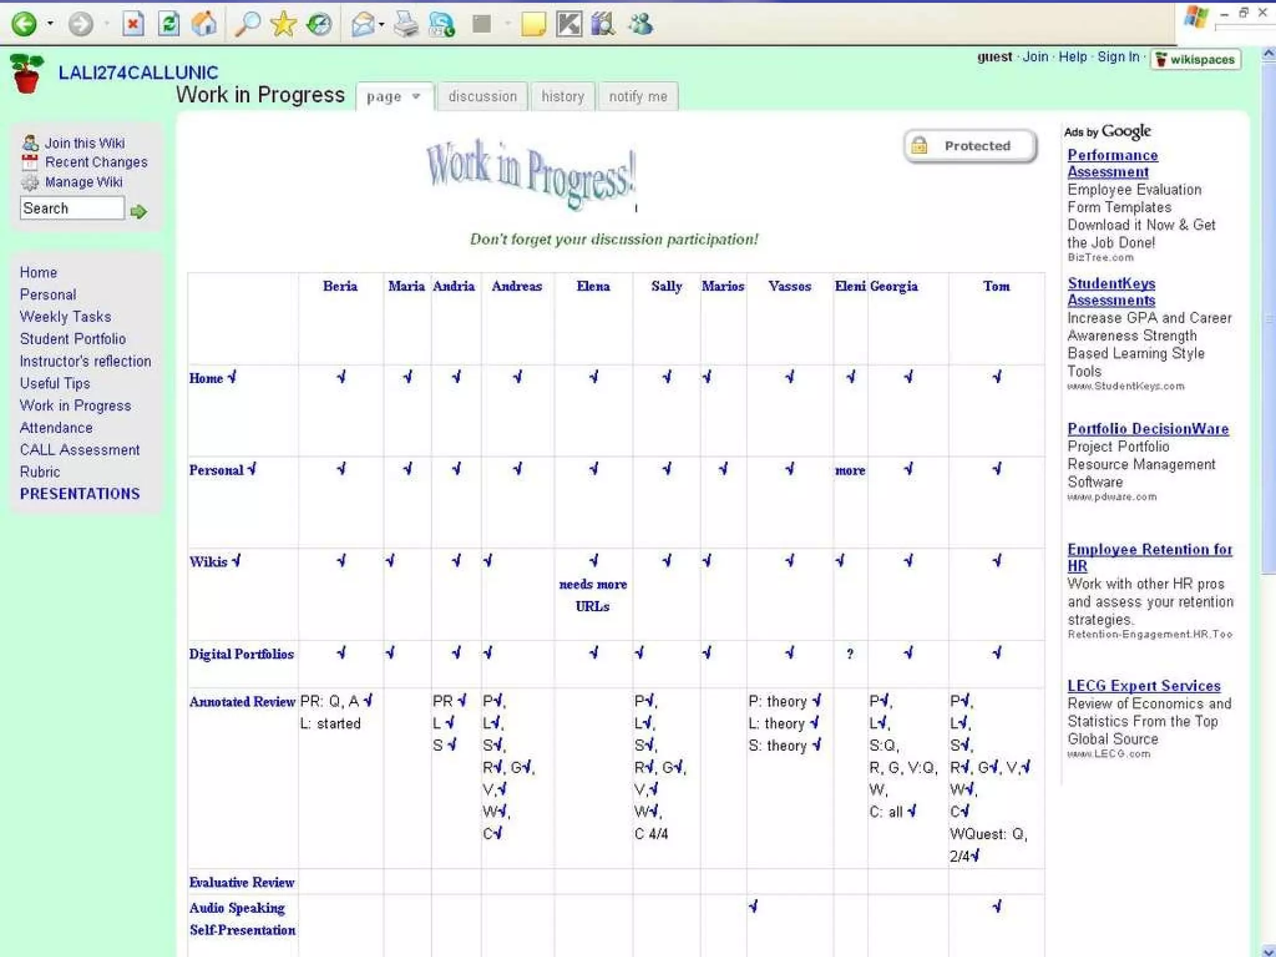Viewport: 1276px width, 957px height.
Task: Click the green Back navigation button
Action: click(x=24, y=25)
